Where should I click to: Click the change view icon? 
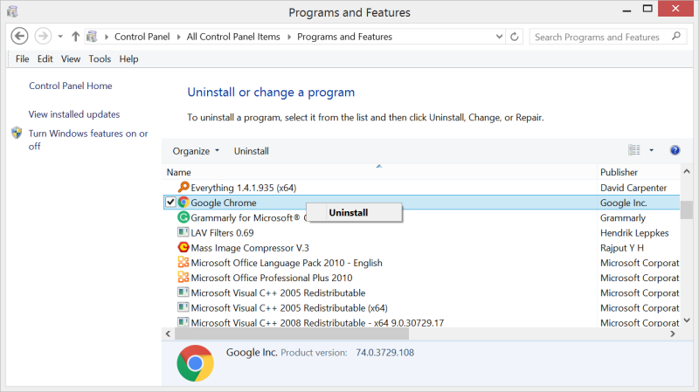coord(634,150)
